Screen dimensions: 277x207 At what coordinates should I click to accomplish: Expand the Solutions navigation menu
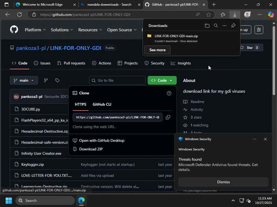[x=62, y=30]
